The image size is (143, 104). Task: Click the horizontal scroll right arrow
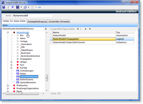click(x=43, y=93)
